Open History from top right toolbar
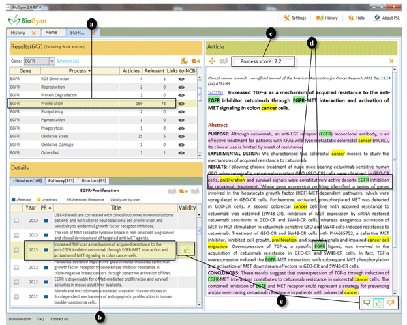Viewport: 407px width, 325px height. coord(327,18)
